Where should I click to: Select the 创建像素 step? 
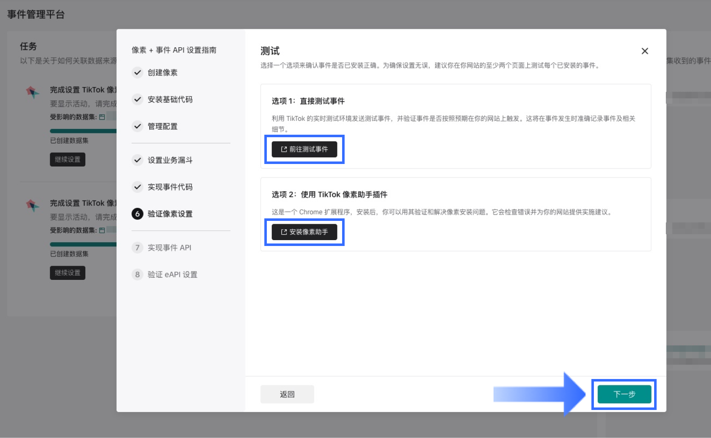[x=162, y=72]
